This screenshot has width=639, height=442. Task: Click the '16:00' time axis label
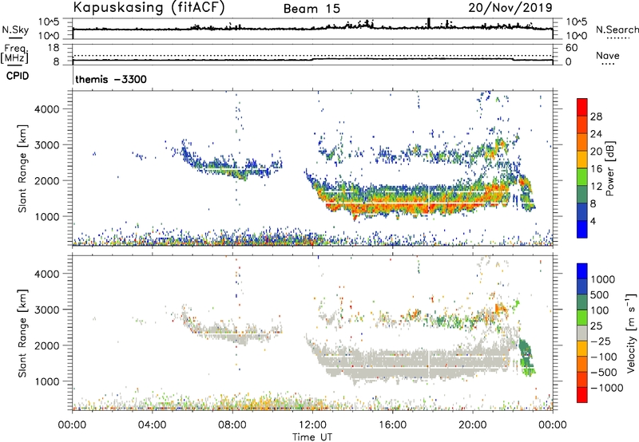pos(392,425)
